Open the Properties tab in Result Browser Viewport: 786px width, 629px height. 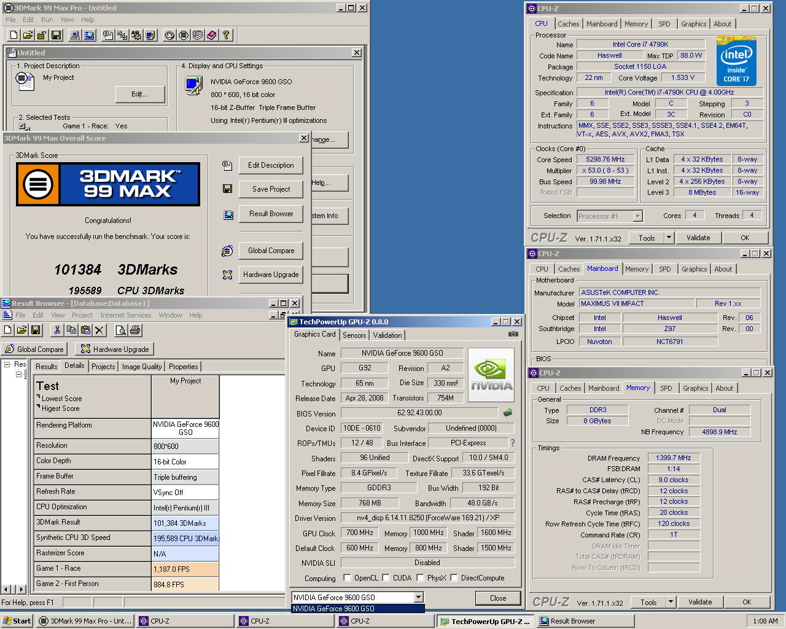183,367
